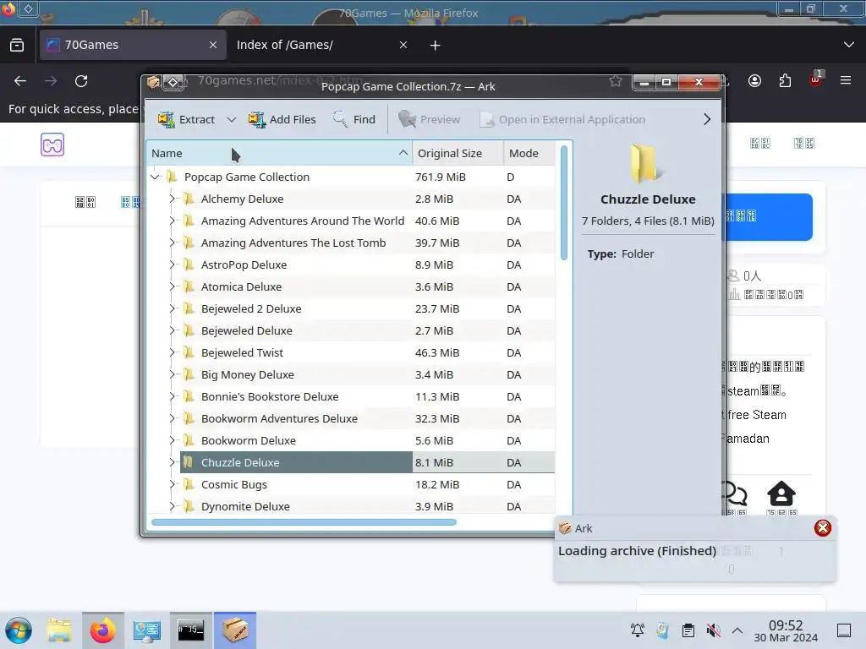Open the file manager from the taskbar

pyautogui.click(x=59, y=630)
